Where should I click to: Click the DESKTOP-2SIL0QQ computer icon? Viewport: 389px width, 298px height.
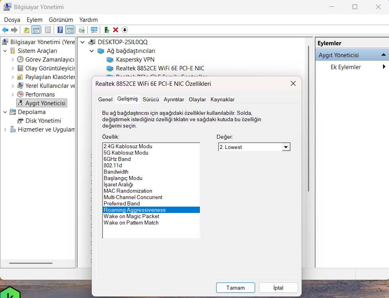[92, 42]
